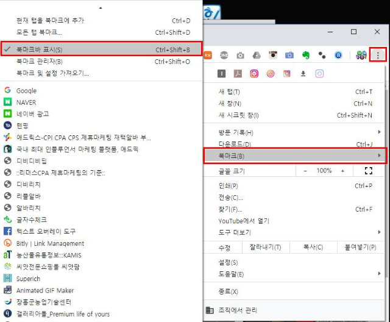Image resolution: width=390 pixels, height=322 pixels.
Task: Open the 장흥군농업기술센터 bookmark
Action: tap(102, 302)
